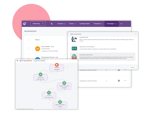Select the Interested Lead flag icon
149x117 pixels.
point(74,39)
